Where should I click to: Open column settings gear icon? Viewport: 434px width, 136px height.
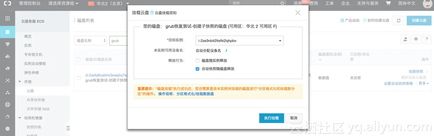click(x=416, y=39)
